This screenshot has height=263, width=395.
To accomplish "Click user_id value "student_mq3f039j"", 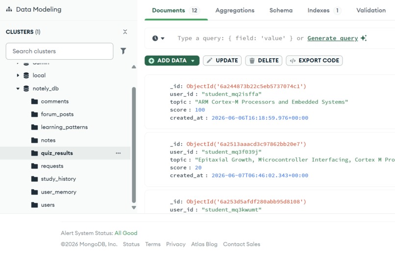I will coord(231,152).
